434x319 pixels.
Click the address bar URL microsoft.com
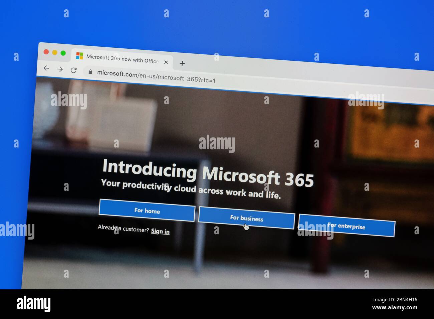tap(156, 76)
